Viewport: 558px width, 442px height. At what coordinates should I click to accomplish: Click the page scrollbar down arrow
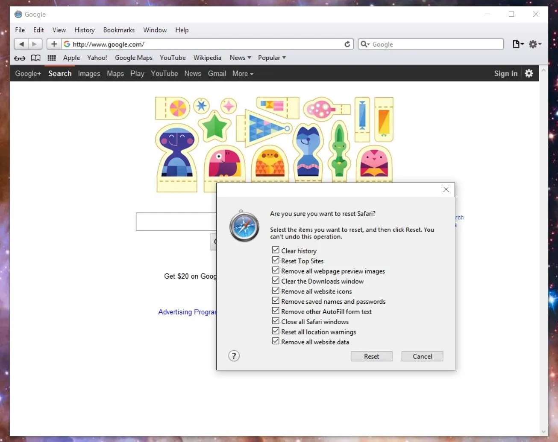tap(543, 431)
